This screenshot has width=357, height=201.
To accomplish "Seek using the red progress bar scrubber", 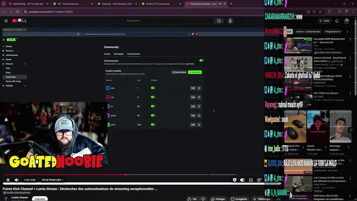I will [125, 175].
